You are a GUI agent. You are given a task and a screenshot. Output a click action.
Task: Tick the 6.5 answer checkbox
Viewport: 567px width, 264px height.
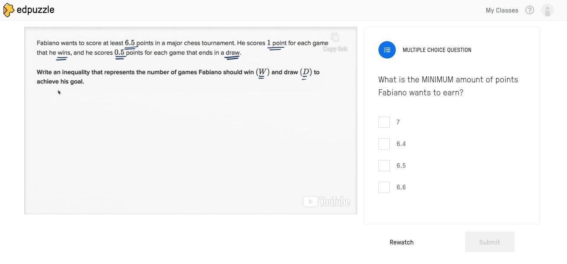click(384, 166)
